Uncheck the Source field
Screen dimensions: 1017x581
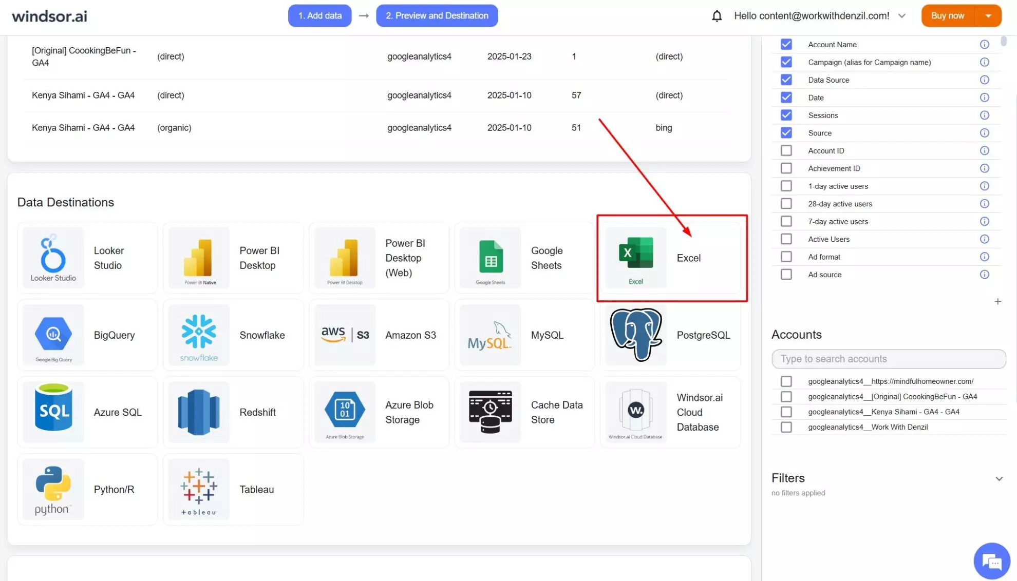click(786, 133)
